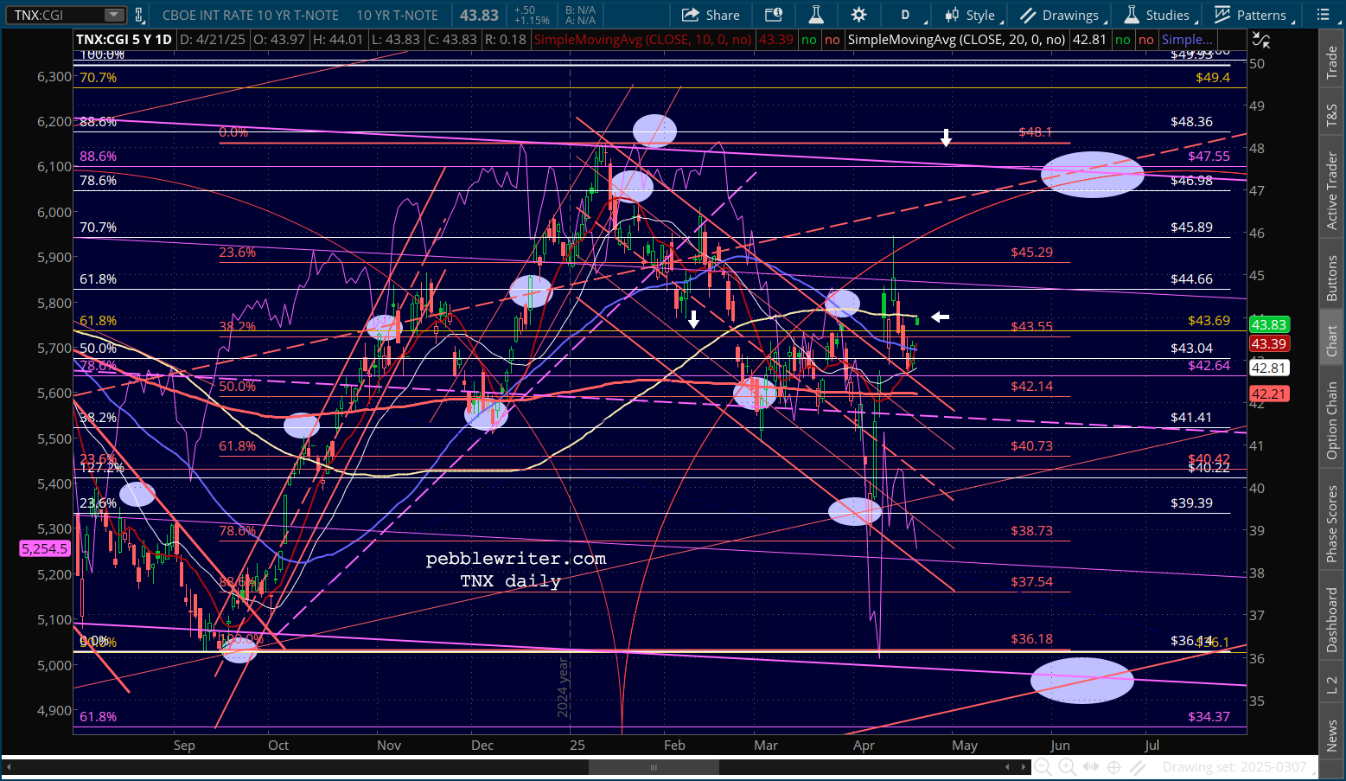
Task: Click the zoom in magnifier icon
Action: [x=1067, y=767]
